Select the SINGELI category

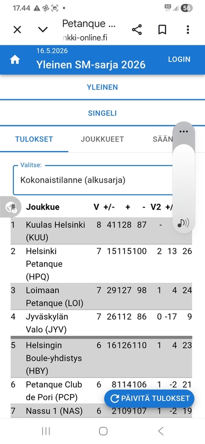coord(102,113)
